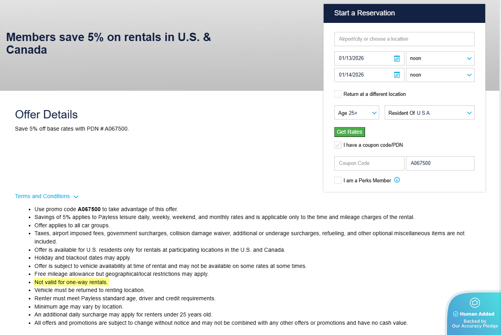Check Return at a different location
The height and width of the screenshot is (335, 501).
point(338,94)
